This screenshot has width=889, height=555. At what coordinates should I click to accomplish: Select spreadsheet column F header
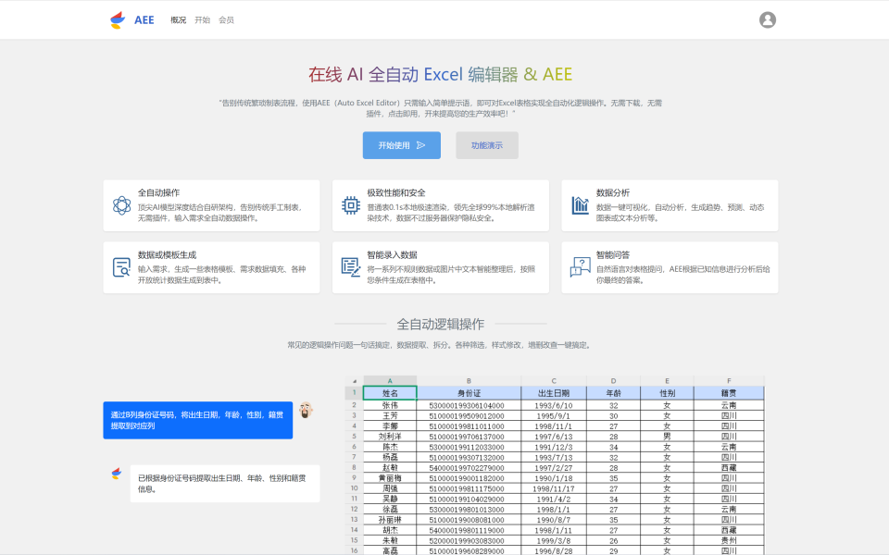pos(729,381)
